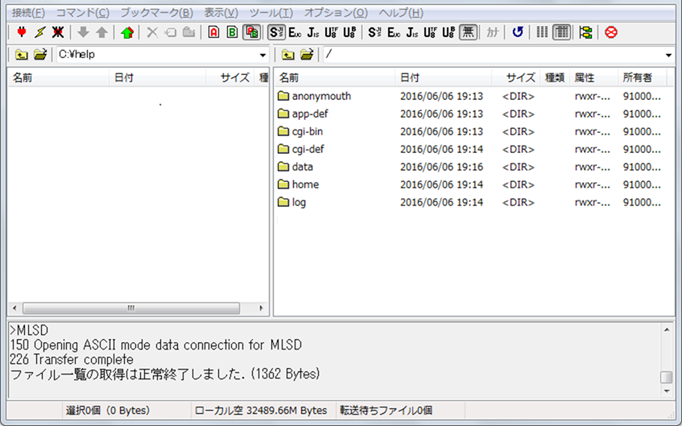Screen dimensions: 682x426
Task: Go up one folder in the local pane
Action: (21, 55)
